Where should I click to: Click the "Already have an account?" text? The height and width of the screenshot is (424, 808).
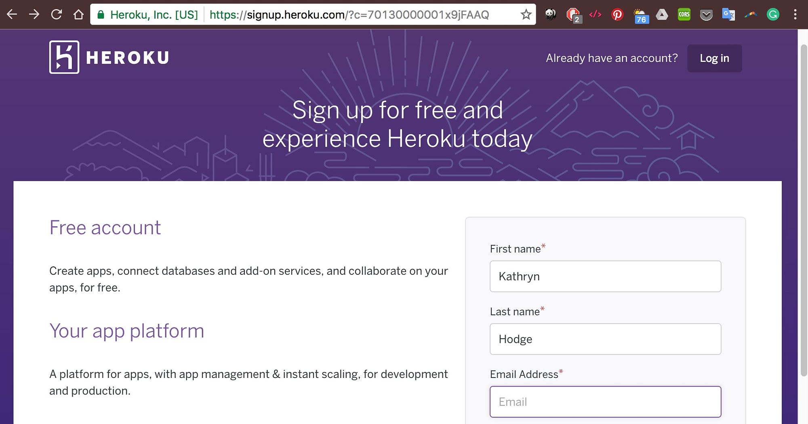(612, 58)
